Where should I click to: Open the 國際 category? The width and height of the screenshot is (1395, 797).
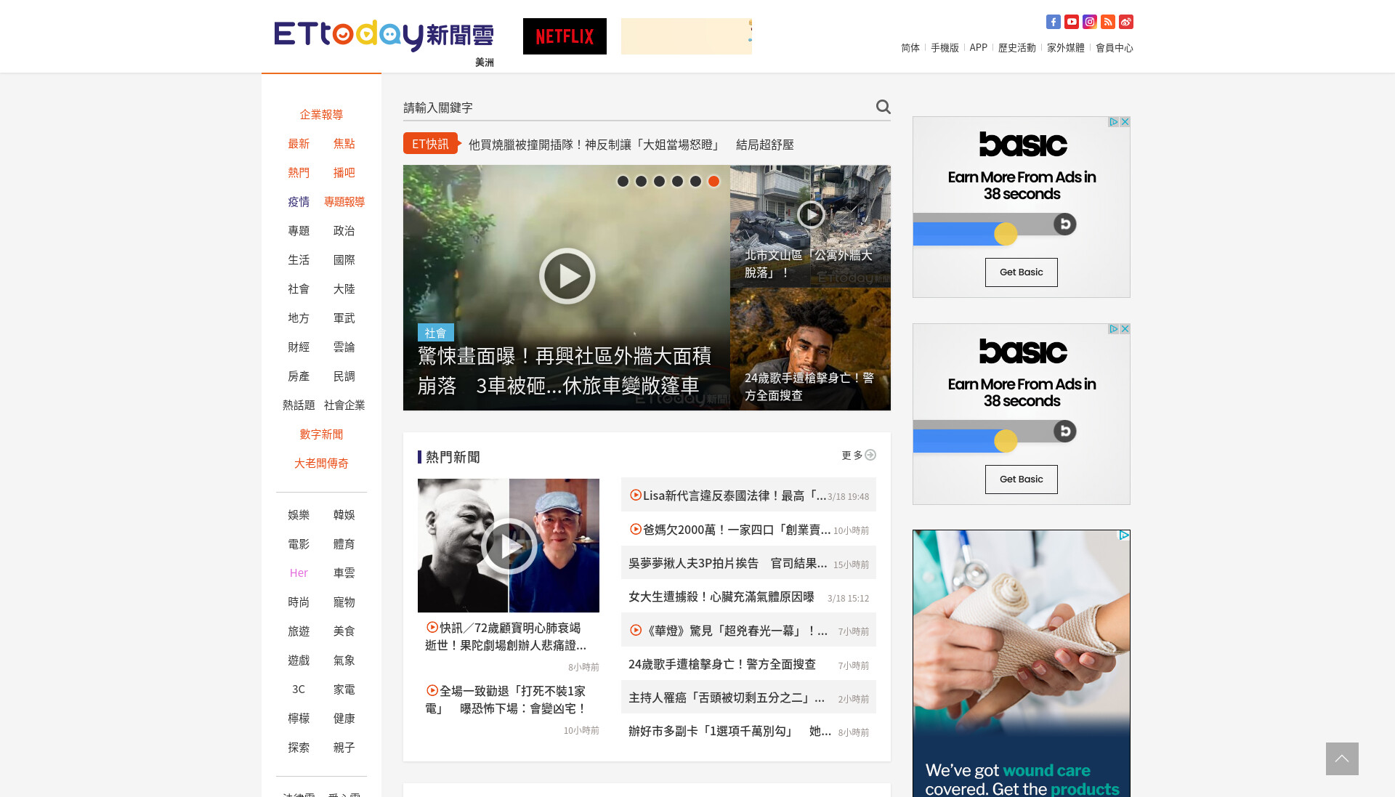tap(344, 260)
